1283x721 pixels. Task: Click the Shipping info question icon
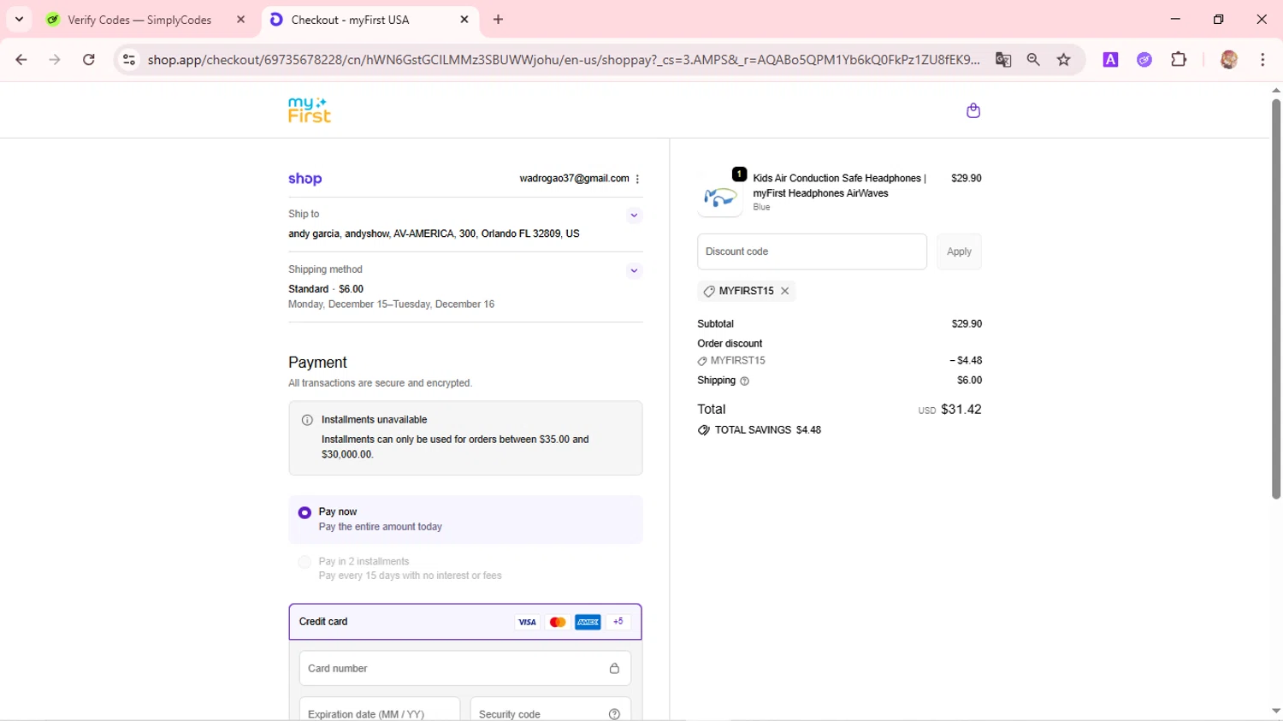[744, 381]
